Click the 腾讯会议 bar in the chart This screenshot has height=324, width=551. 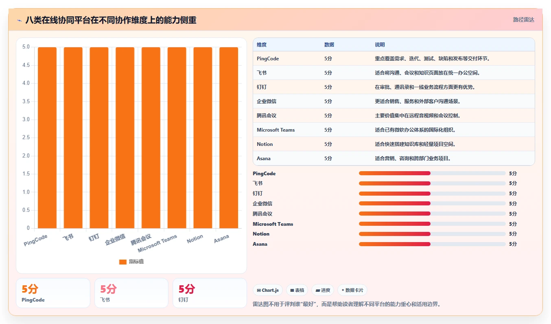(x=151, y=138)
